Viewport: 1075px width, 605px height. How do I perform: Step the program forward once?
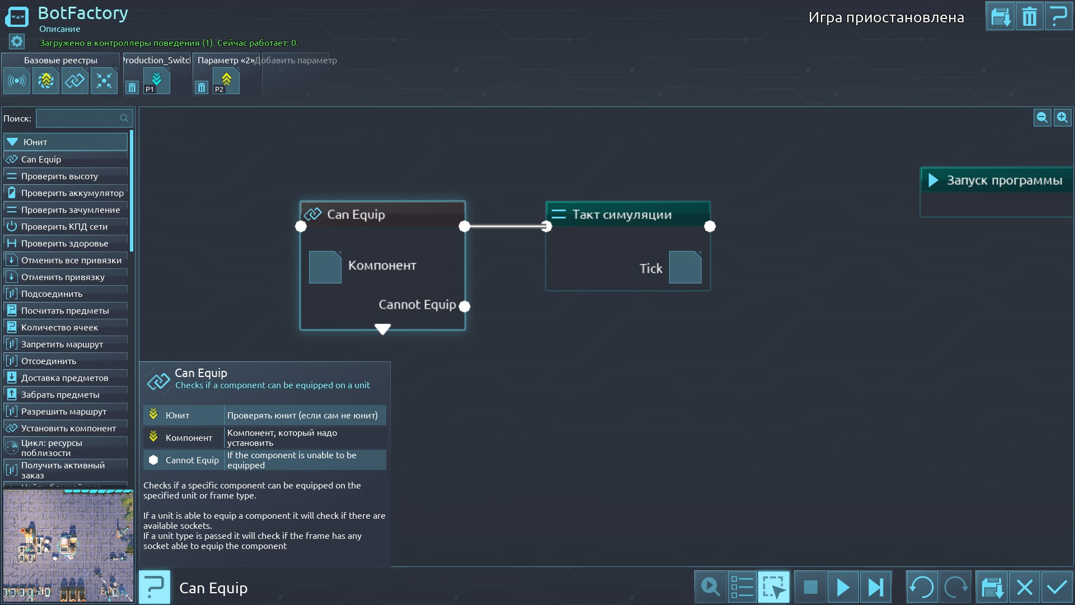click(x=875, y=587)
